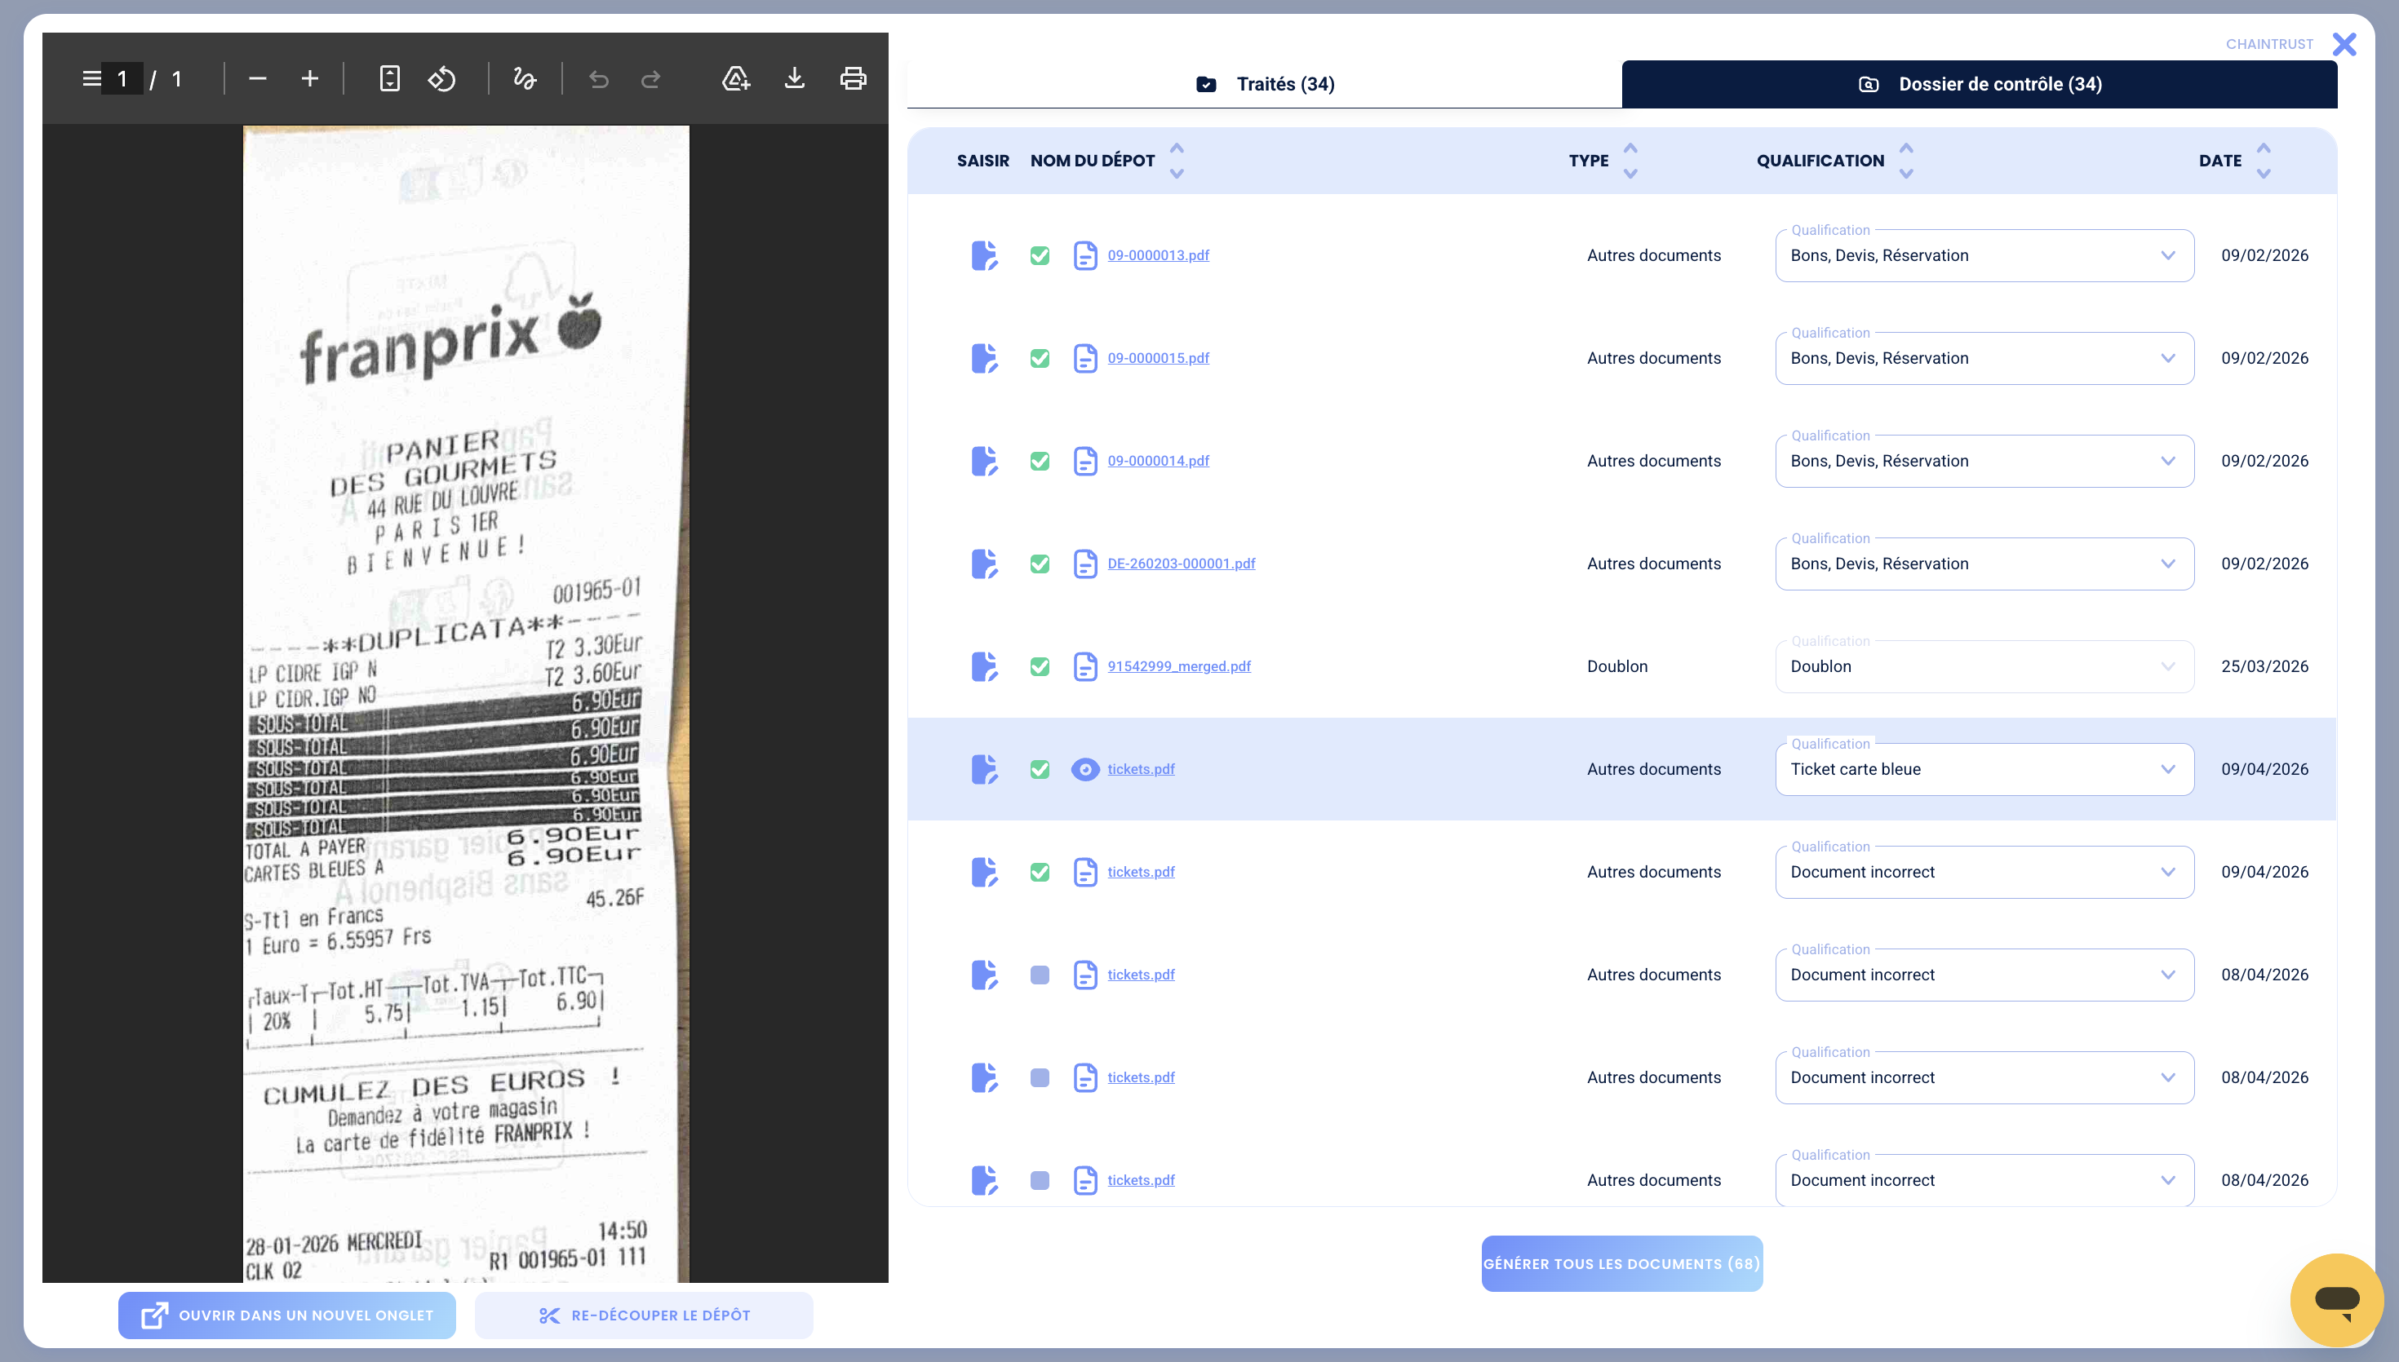Image resolution: width=2399 pixels, height=1362 pixels.
Task: Rotate the PDF counterclockwise
Action: [441, 78]
